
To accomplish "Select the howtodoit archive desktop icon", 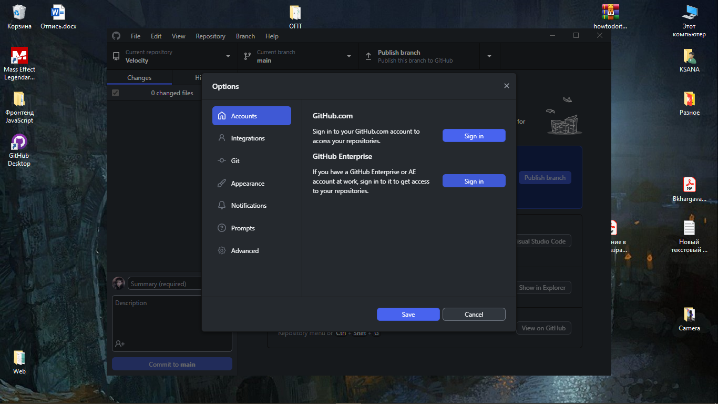I will [610, 16].
